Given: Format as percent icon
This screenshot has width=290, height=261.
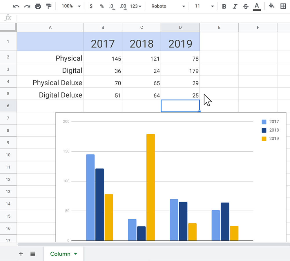Looking at the screenshot, I should [x=102, y=6].
